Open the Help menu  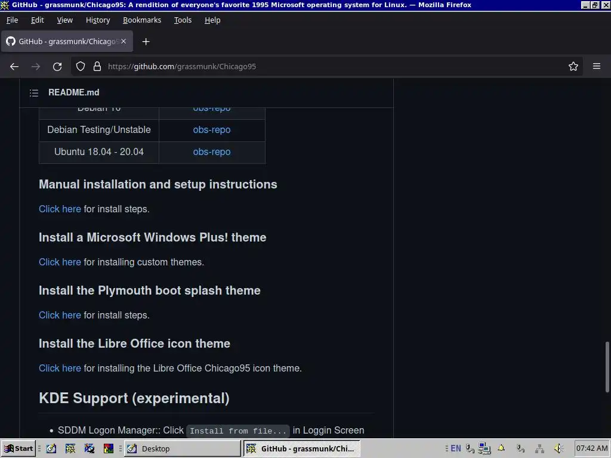coord(212,20)
